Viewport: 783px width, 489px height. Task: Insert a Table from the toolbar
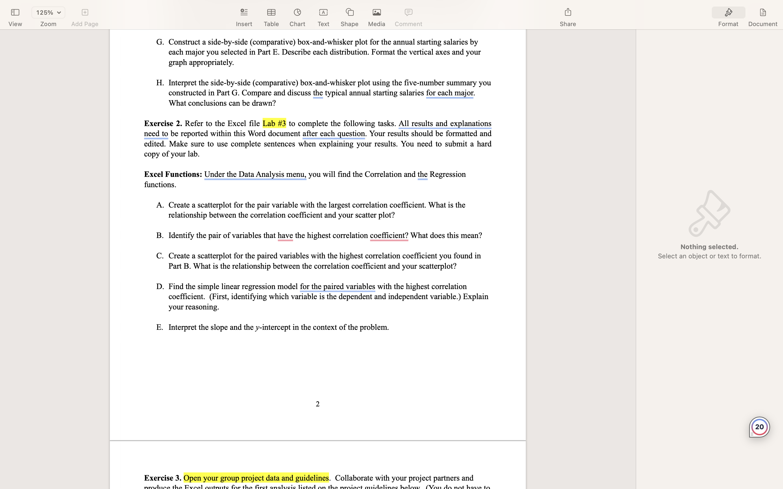271,12
